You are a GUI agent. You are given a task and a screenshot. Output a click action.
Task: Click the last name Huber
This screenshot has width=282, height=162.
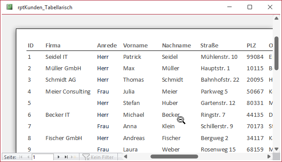(x=170, y=103)
